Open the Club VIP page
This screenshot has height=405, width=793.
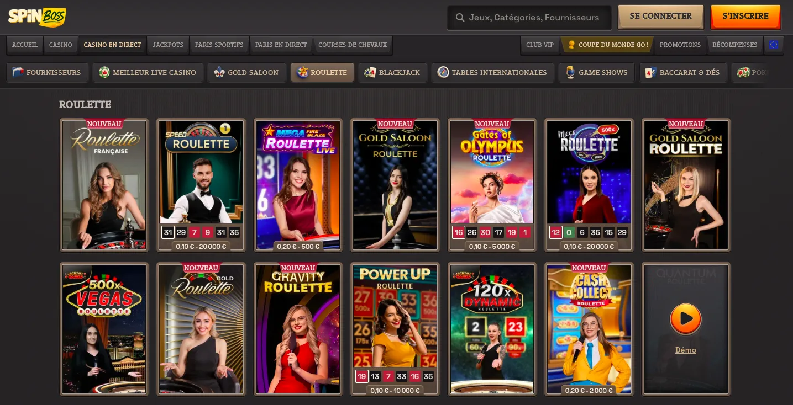540,45
